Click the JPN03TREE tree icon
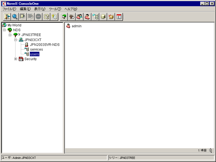This screenshot has height=162, width=216. point(15,35)
